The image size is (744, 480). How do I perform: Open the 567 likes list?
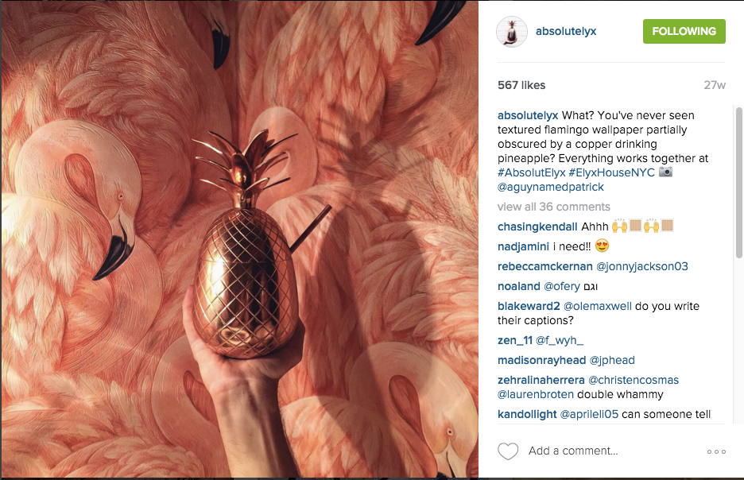(521, 85)
